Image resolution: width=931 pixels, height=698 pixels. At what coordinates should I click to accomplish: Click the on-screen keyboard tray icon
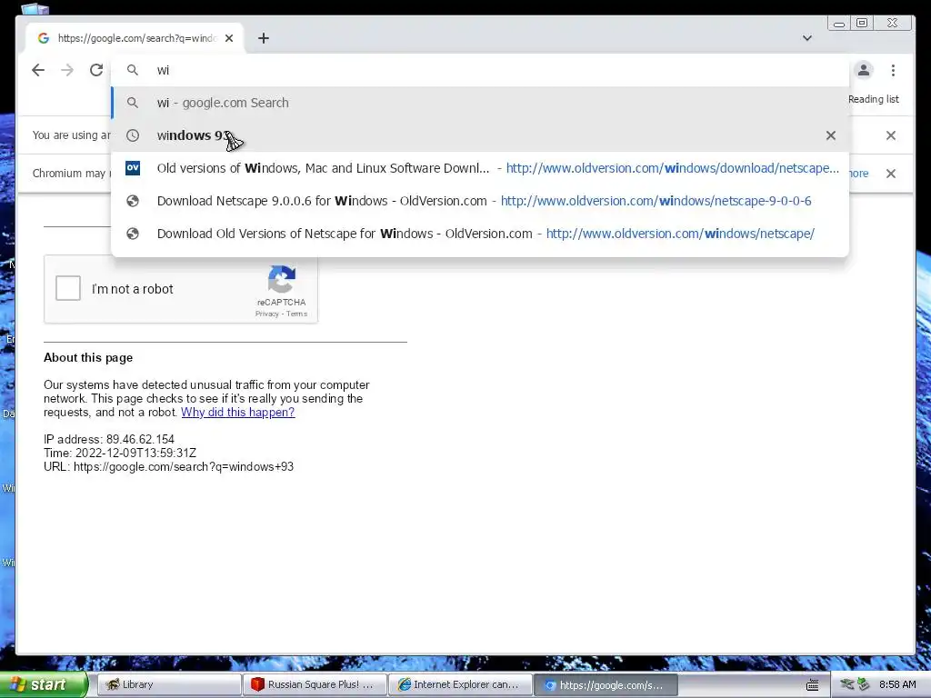pyautogui.click(x=812, y=685)
